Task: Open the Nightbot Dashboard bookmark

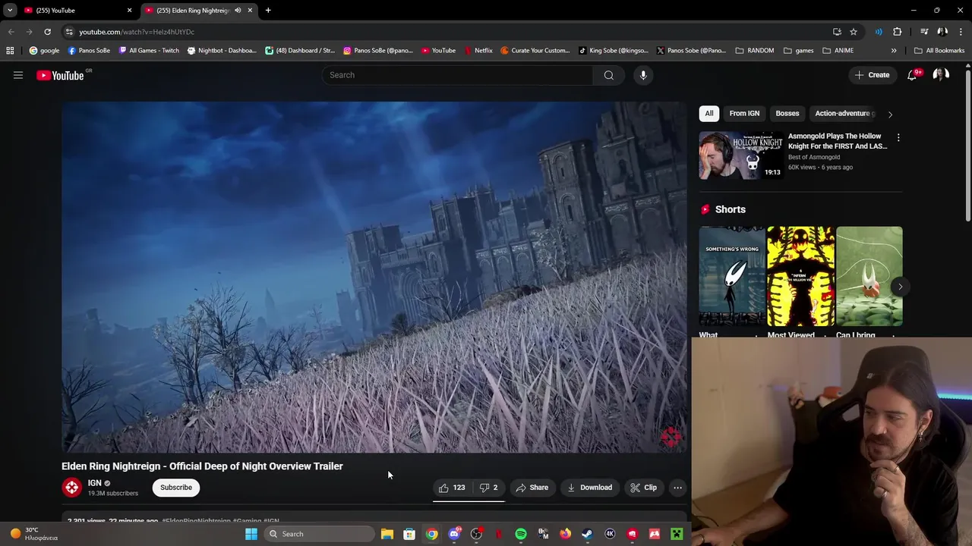Action: point(222,51)
